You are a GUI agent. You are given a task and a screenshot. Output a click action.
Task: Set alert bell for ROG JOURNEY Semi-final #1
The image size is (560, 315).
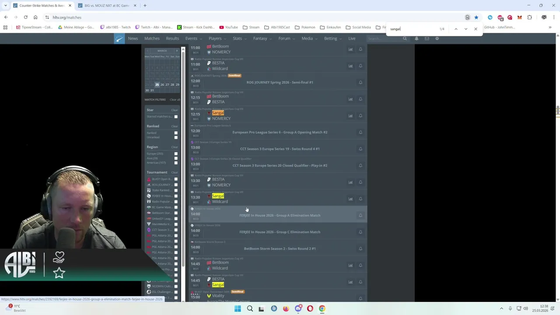(x=360, y=82)
